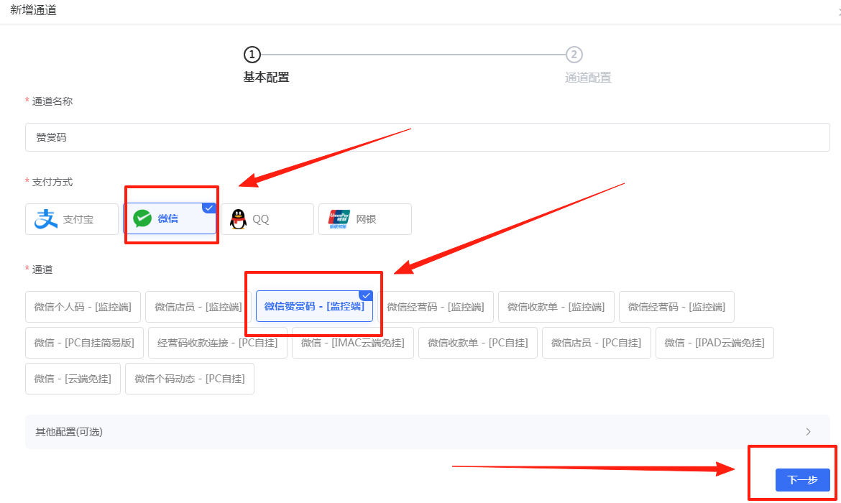Focus the 通道名称 input field

click(427, 137)
